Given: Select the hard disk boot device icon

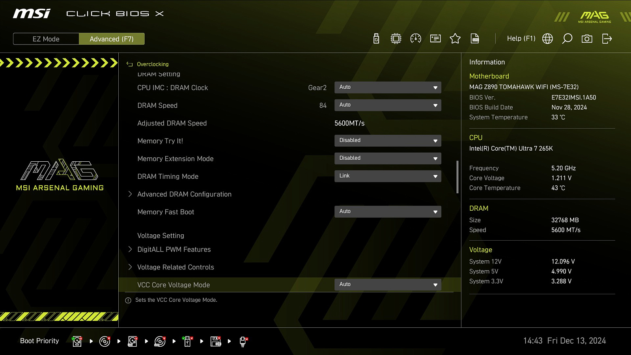Looking at the screenshot, I should click(77, 341).
